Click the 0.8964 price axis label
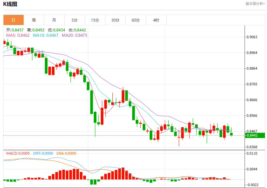267x188 pixels. pos(252,53)
